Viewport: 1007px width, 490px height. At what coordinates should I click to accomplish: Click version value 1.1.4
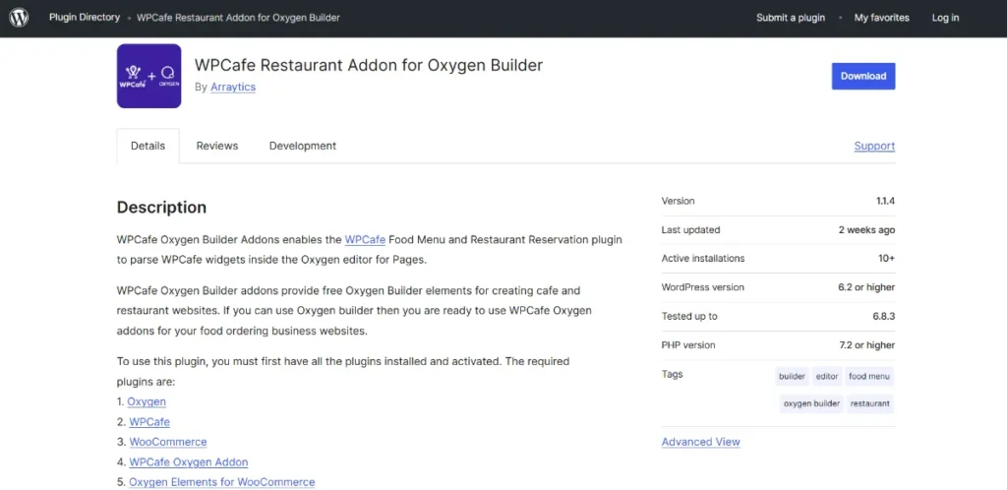click(886, 201)
